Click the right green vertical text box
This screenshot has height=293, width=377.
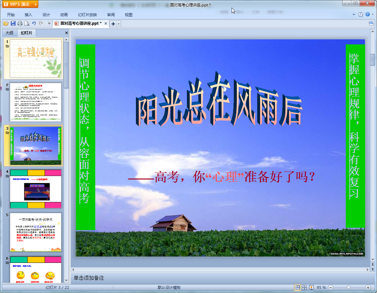355,136
